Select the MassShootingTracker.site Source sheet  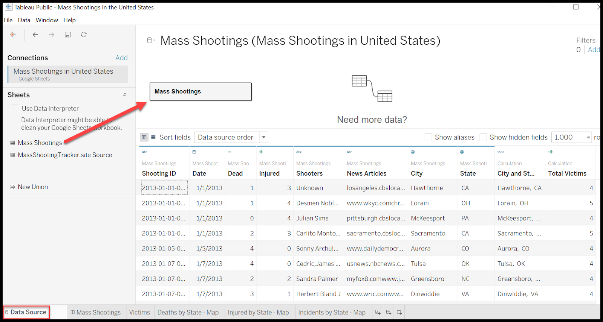pos(65,155)
